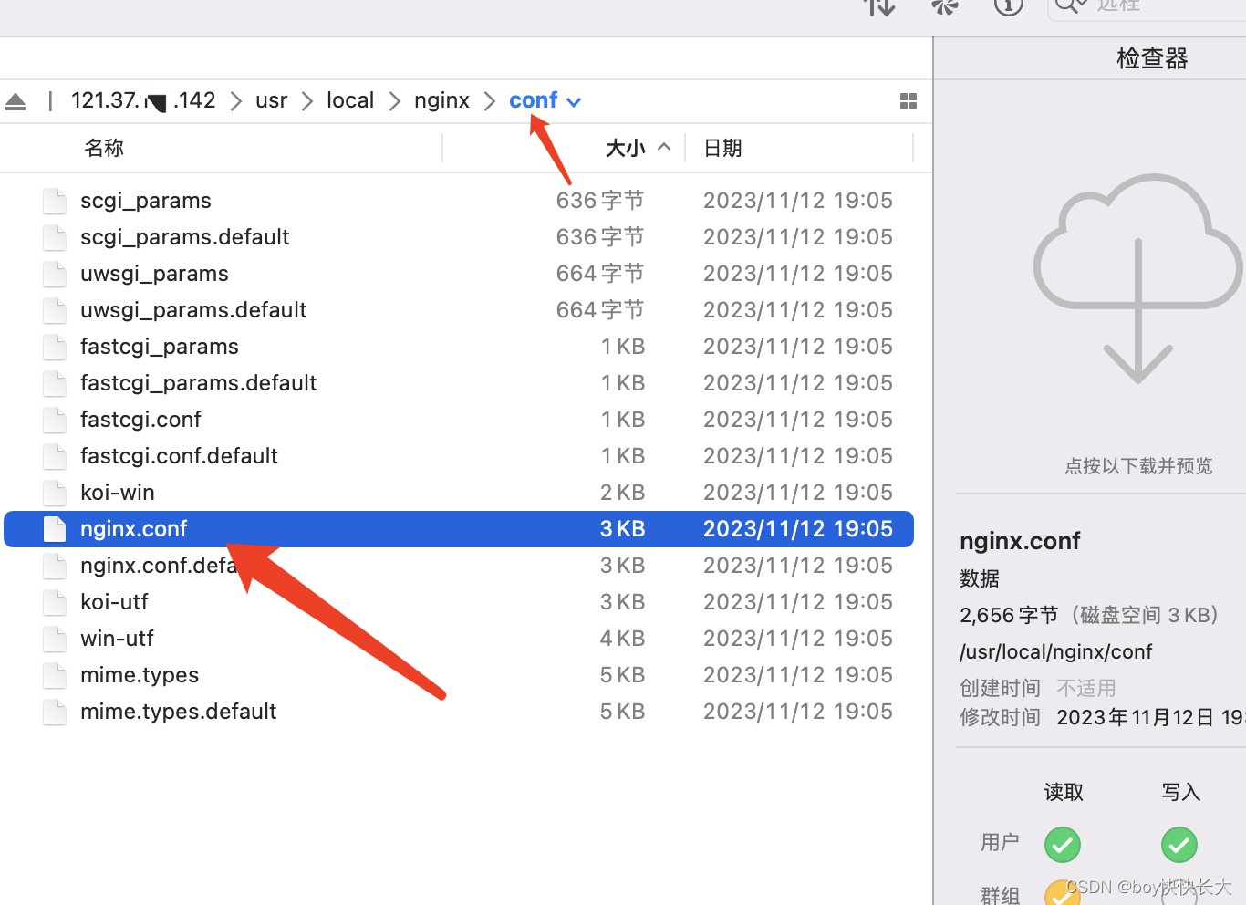
Task: Click the file icon of fastcgi_params
Action: click(55, 347)
